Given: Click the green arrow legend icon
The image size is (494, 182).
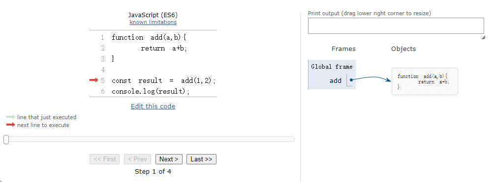Looking at the screenshot, I should click(x=11, y=117).
